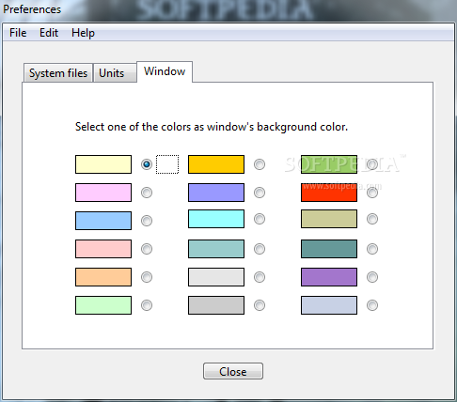Click the pale lavender-blue color swatch

tap(329, 305)
